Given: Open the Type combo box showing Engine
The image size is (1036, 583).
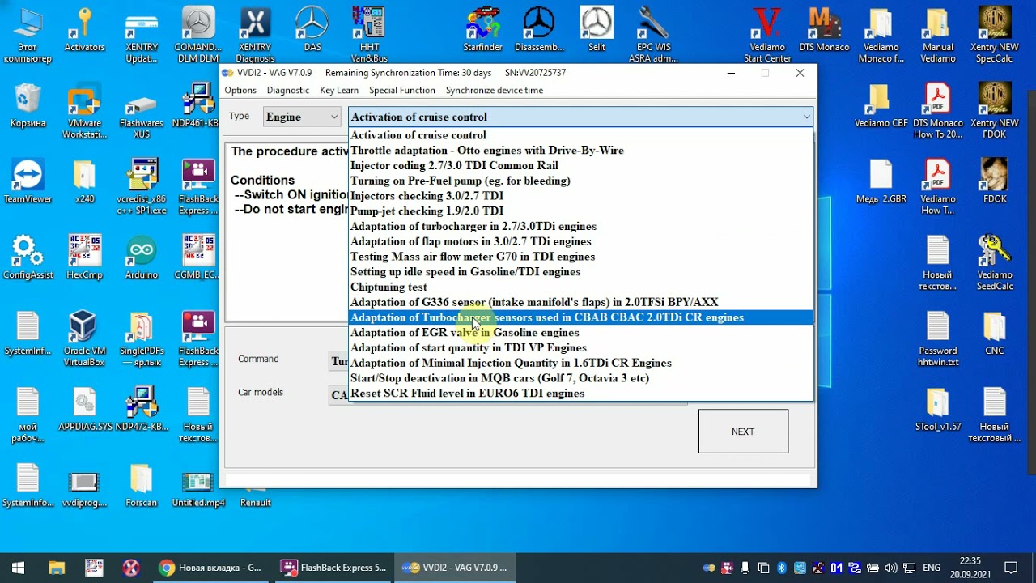Looking at the screenshot, I should 302,117.
